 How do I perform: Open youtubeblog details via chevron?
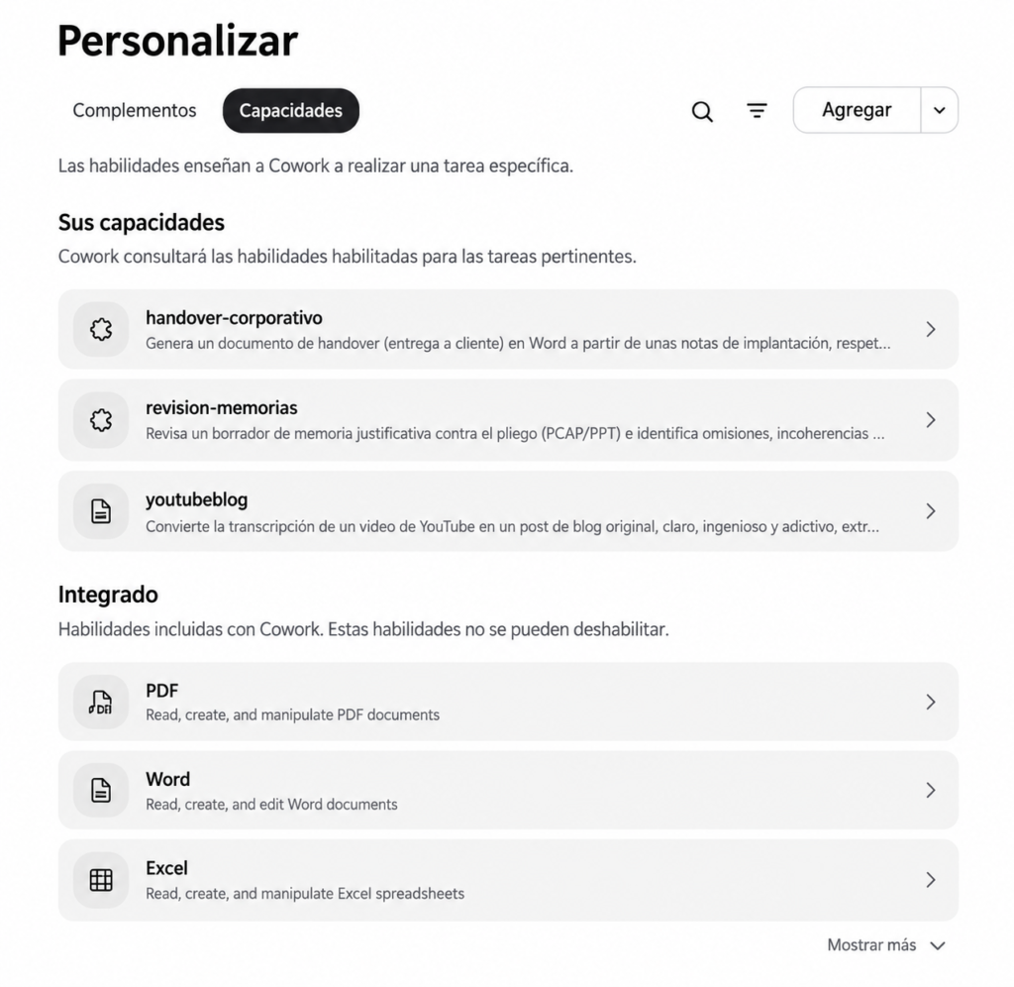coord(931,511)
